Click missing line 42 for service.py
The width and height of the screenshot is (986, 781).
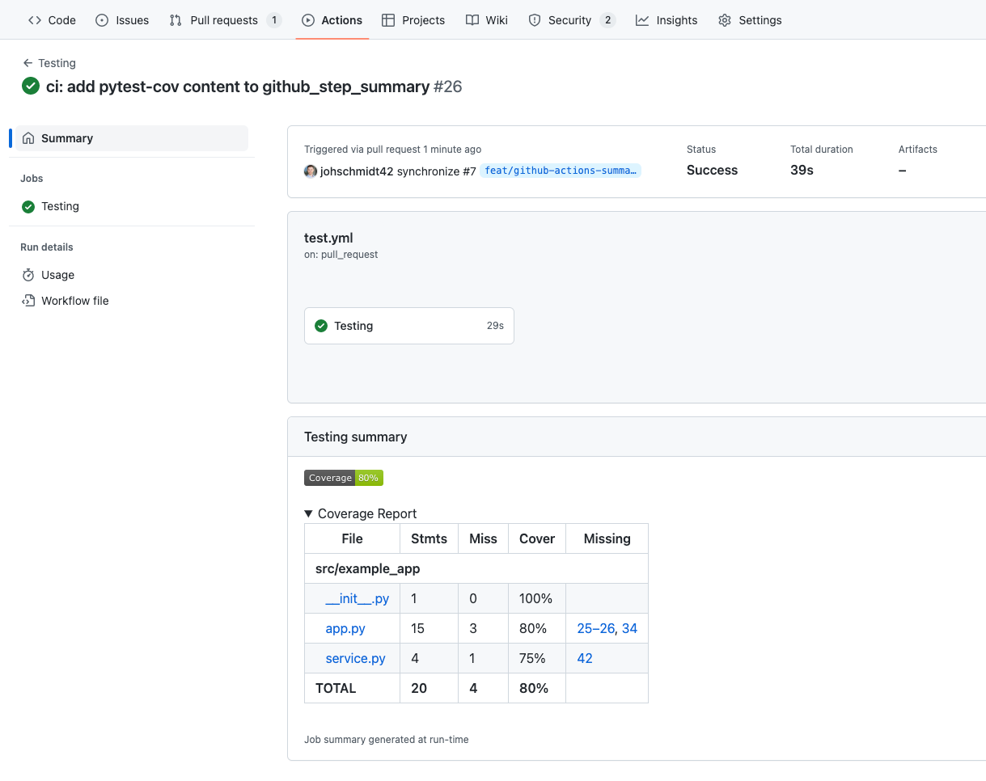(585, 658)
